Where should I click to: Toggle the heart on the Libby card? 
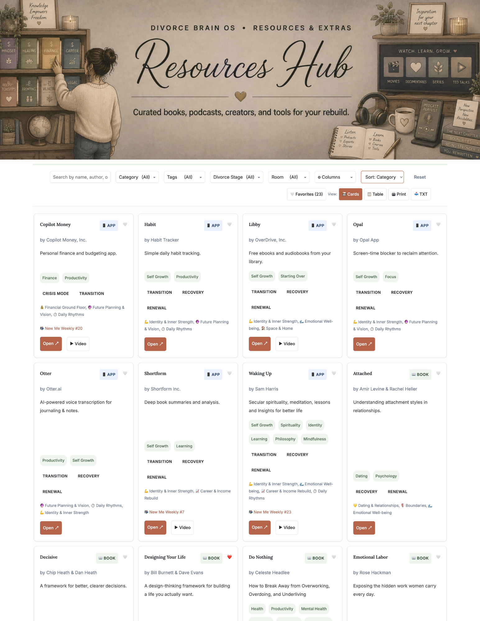(334, 224)
